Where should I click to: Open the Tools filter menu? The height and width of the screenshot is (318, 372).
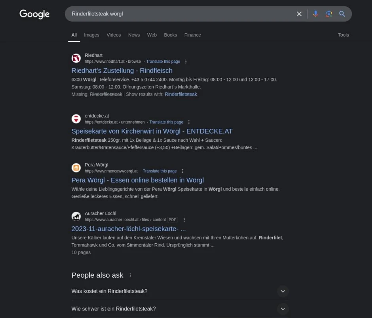(x=343, y=35)
